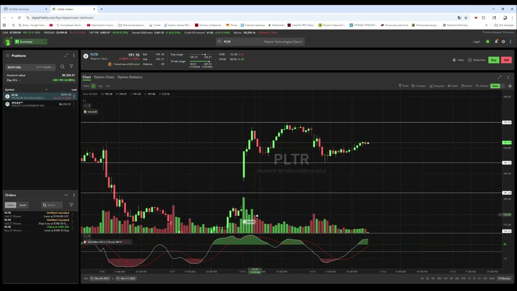The image size is (517, 291).
Task: Open the Positions filter funnel
Action: [71, 67]
